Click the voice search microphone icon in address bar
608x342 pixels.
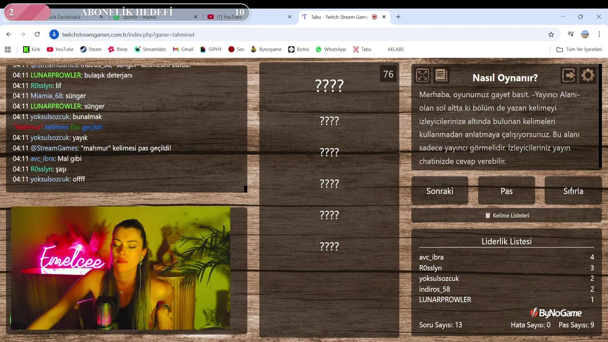pyautogui.click(x=54, y=35)
